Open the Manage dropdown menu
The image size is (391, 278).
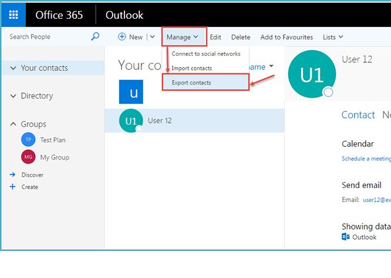pyautogui.click(x=182, y=37)
